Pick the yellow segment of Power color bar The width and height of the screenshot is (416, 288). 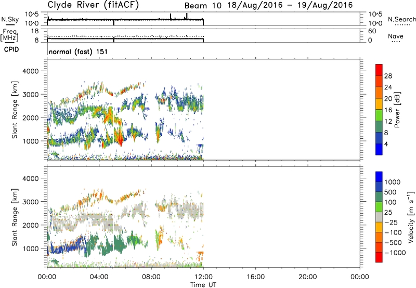379,104
